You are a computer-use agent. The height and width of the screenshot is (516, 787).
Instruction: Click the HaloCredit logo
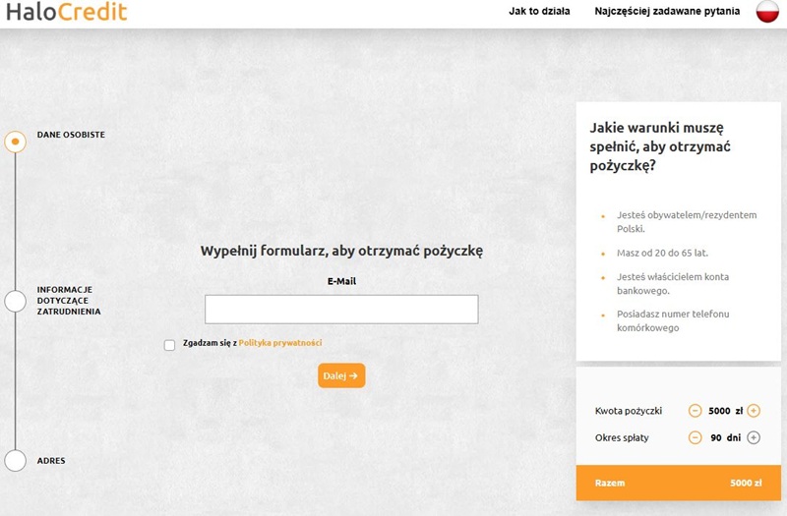tap(66, 13)
